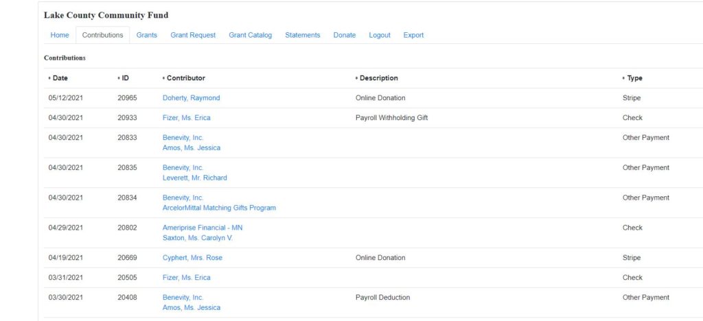This screenshot has height=321, width=703.
Task: Open the Export tab
Action: tap(413, 35)
